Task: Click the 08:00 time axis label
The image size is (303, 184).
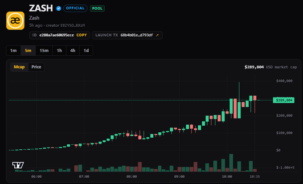Action: [x=131, y=176]
